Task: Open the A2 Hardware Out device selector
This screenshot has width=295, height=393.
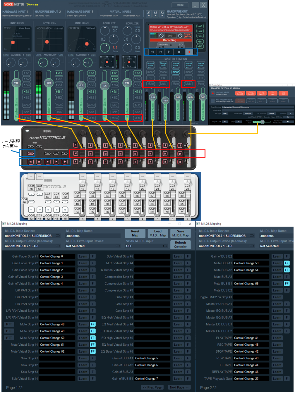Action: click(155, 14)
